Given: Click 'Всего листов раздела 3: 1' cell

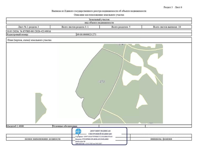Looking at the screenshot, I should 75,27.
